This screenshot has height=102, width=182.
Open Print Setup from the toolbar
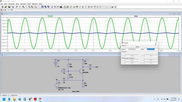65,7
